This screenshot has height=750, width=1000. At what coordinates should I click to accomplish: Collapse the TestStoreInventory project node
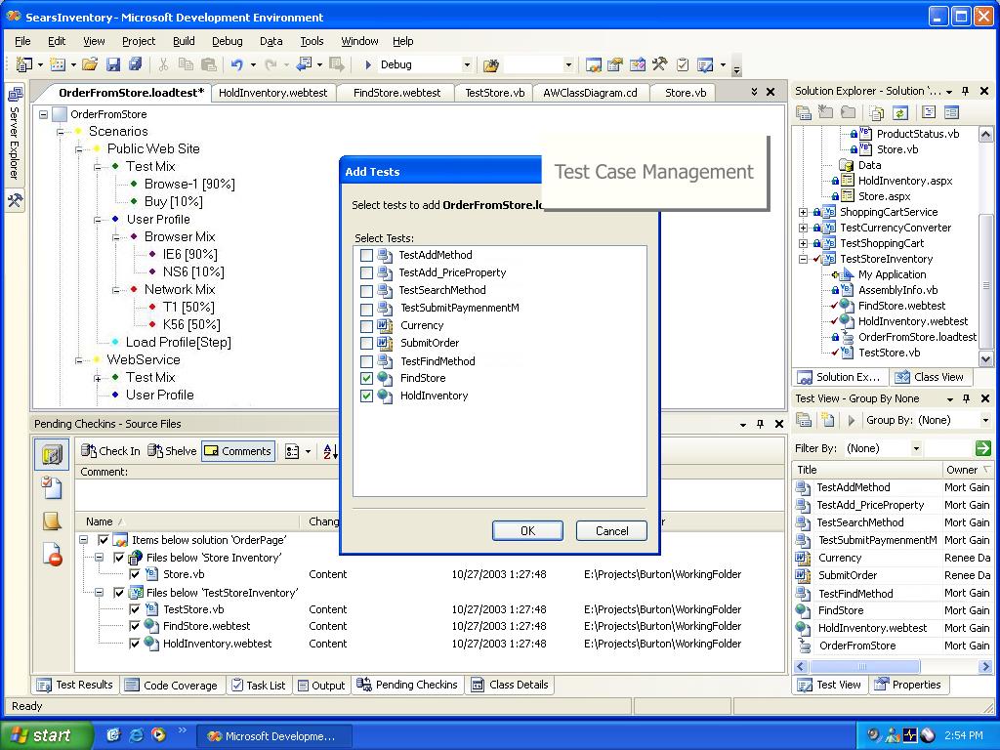(x=804, y=259)
